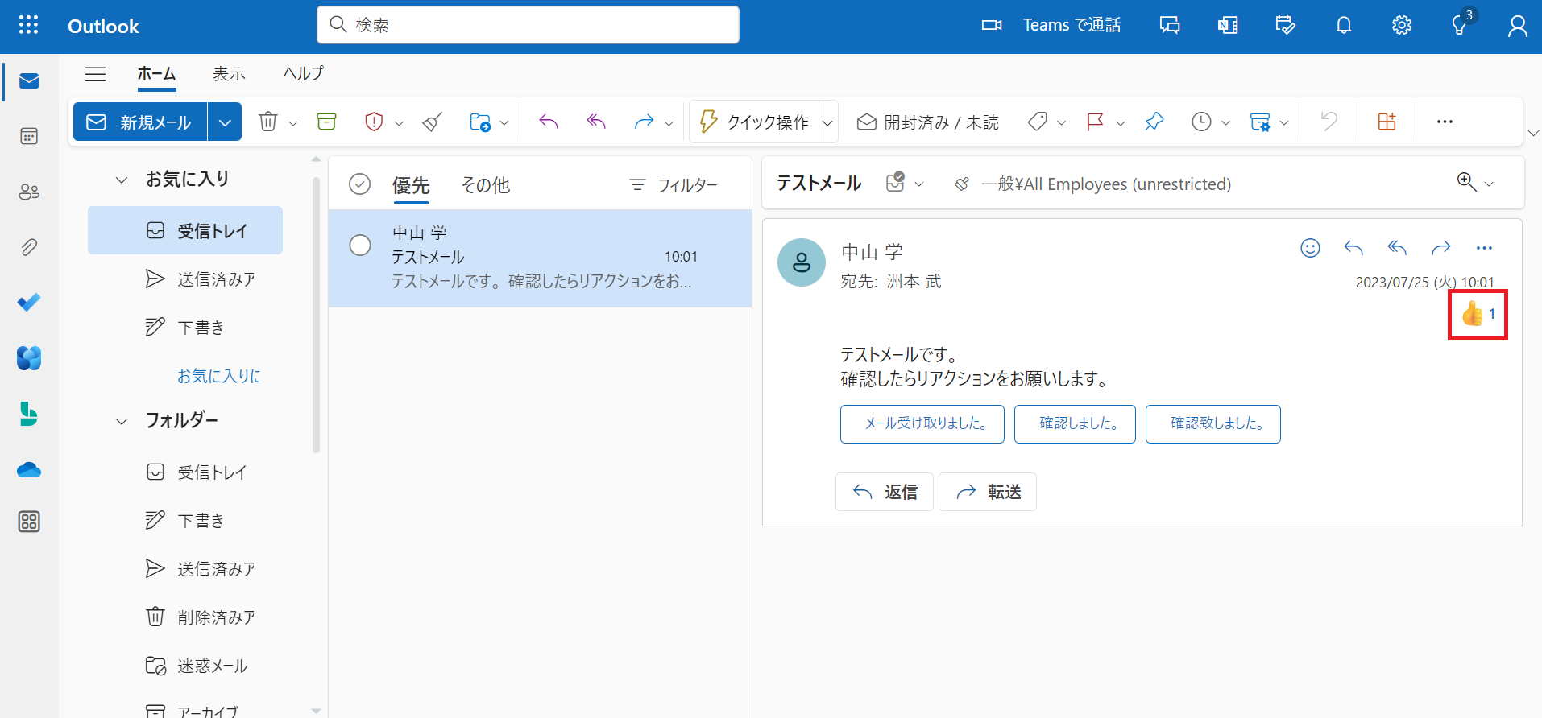Open ribbon overflow more options
Image resolution: width=1542 pixels, height=718 pixels.
coord(1445,122)
